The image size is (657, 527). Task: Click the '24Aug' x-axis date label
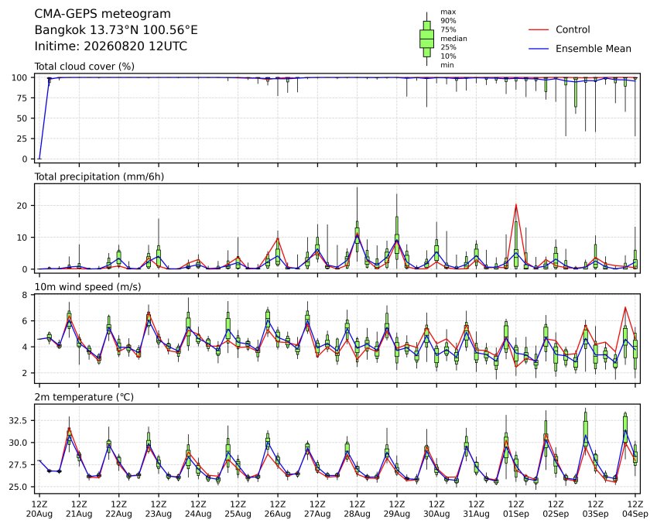tap(198, 514)
